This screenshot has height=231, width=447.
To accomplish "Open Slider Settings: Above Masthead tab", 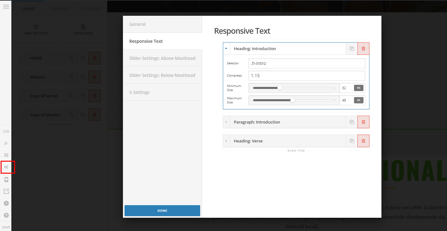I will (162, 58).
